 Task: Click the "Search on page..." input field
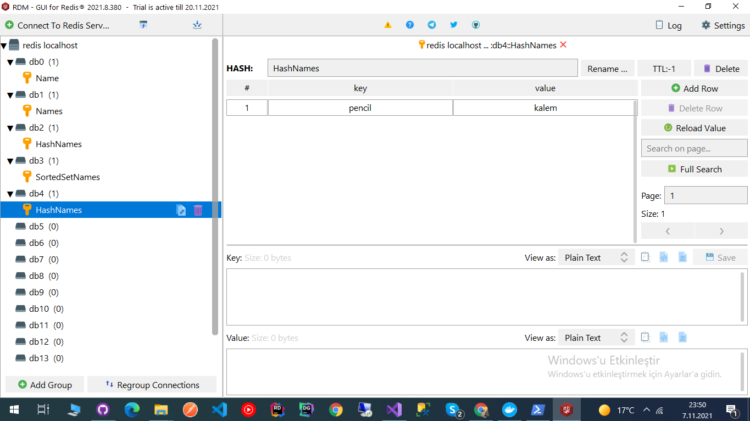695,148
